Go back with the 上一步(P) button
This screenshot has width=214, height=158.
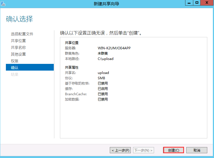[x=120, y=150]
